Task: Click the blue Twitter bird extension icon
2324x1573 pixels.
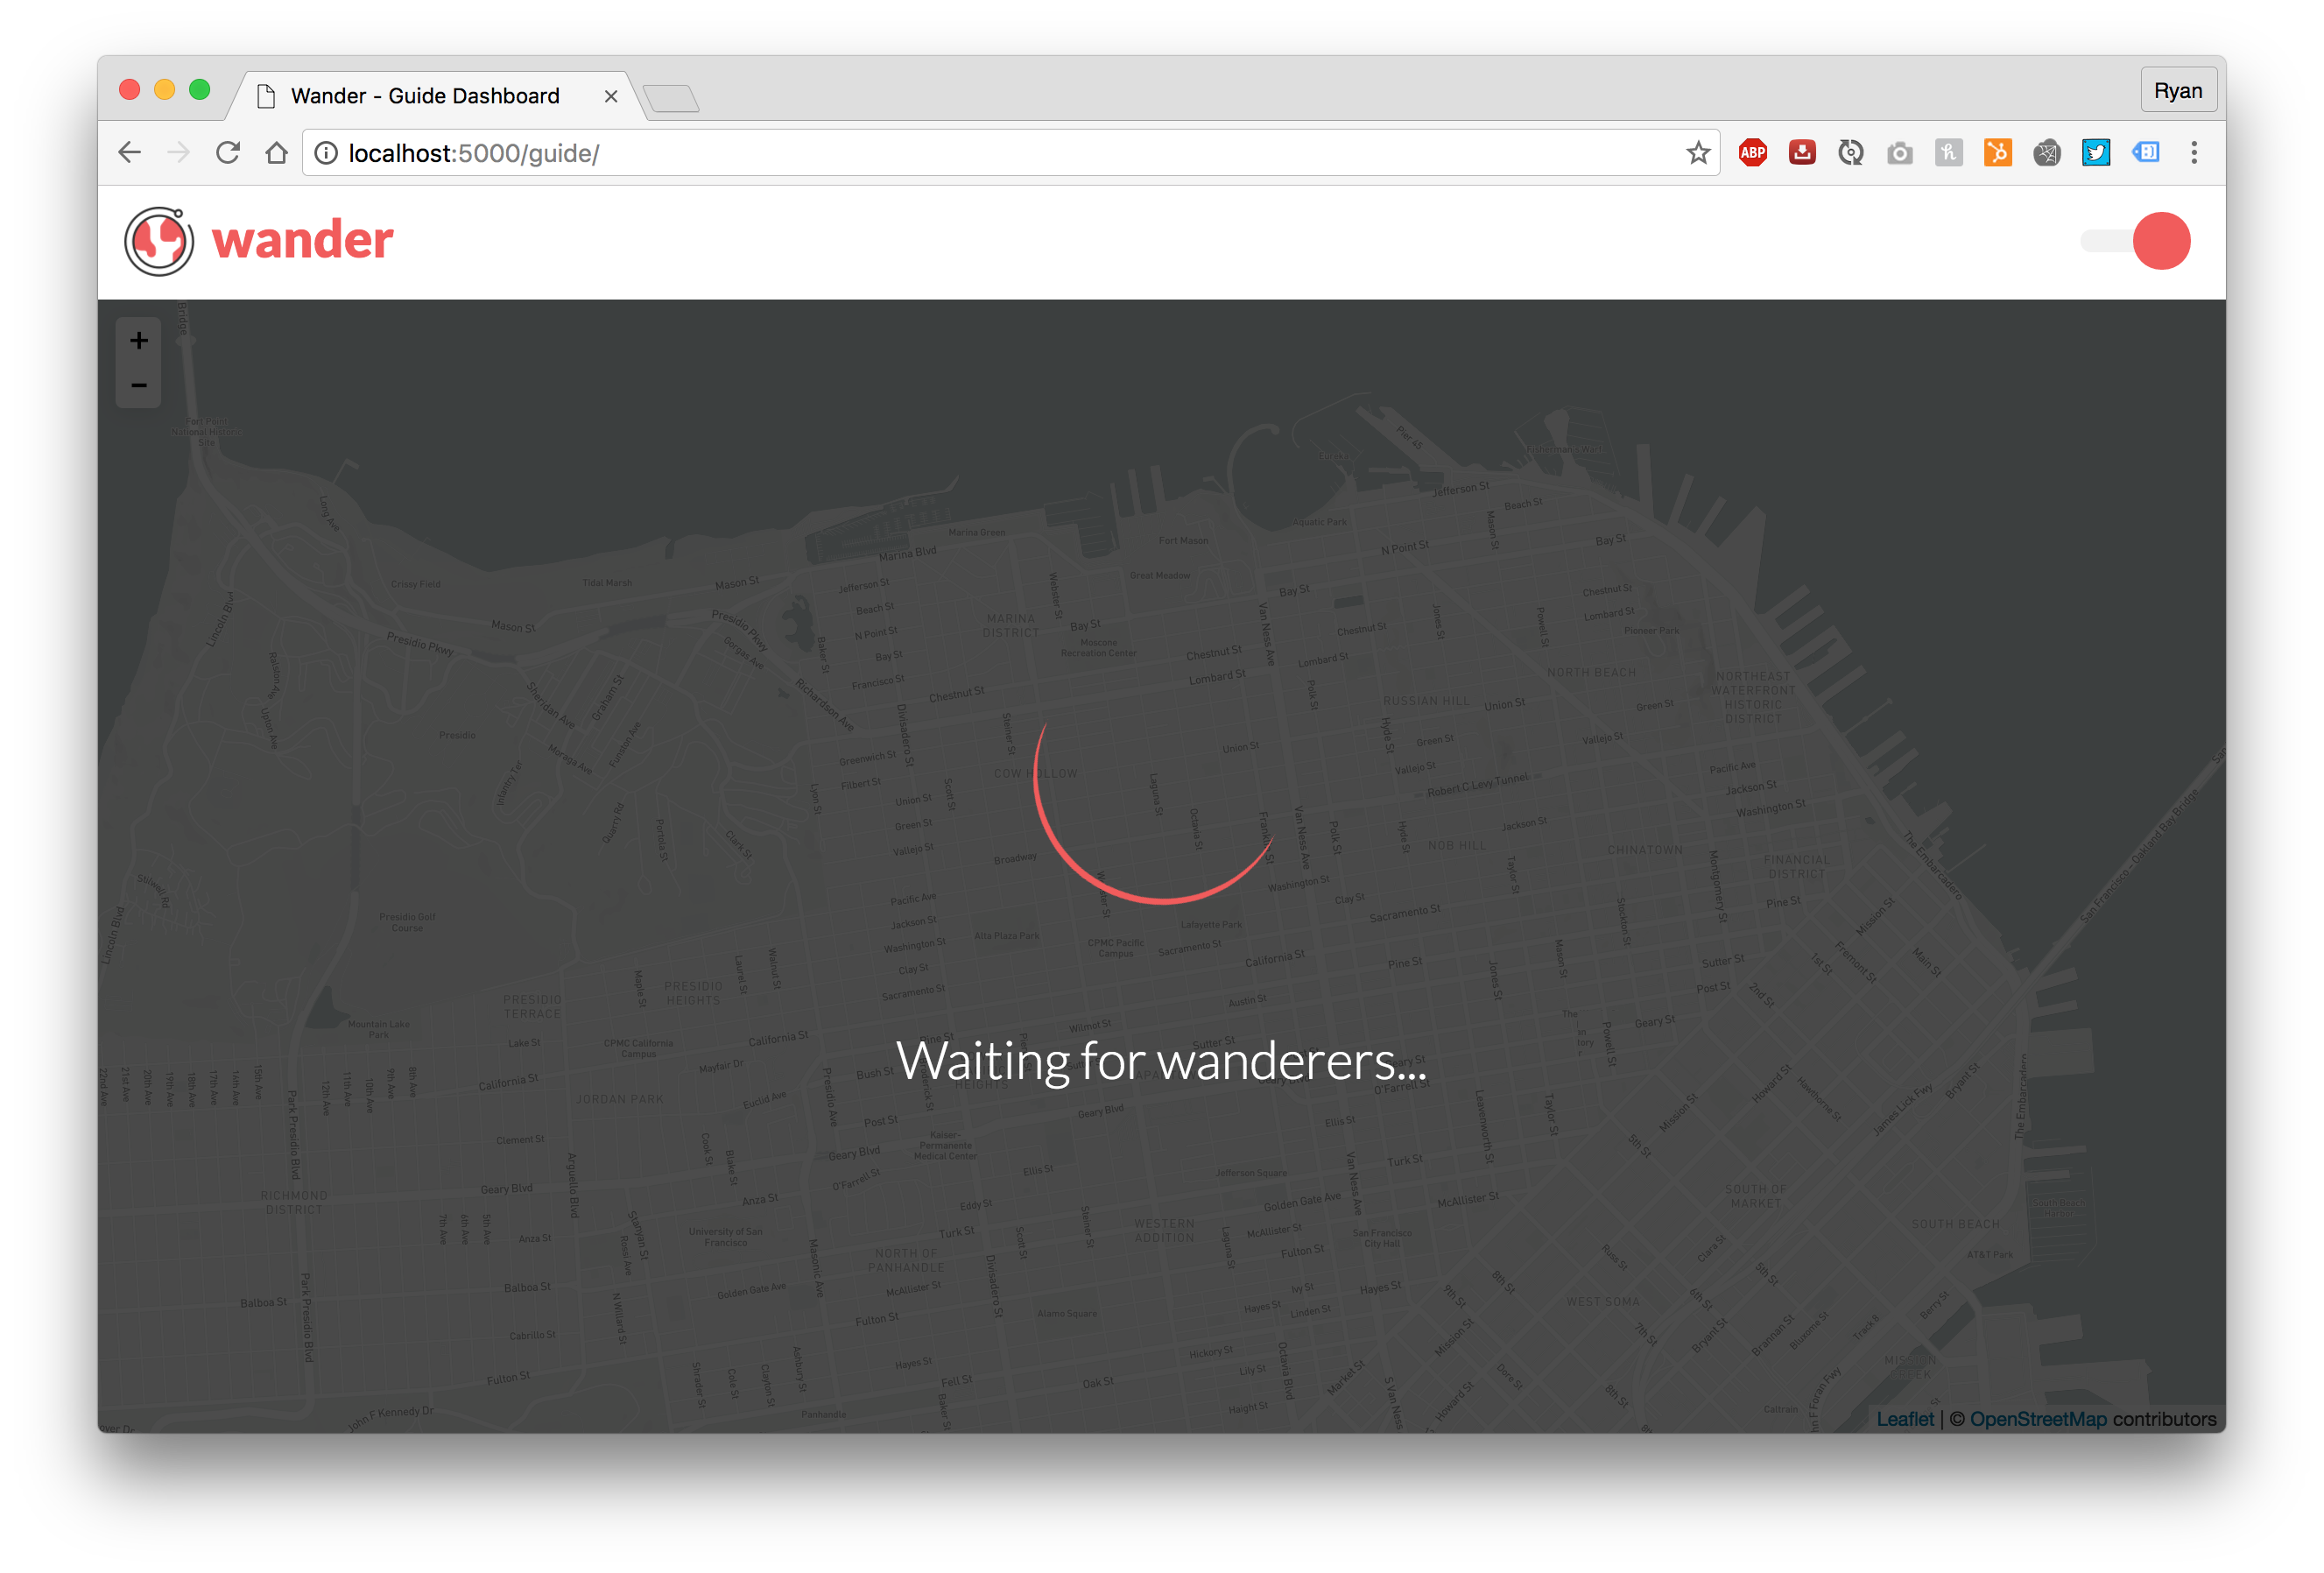Action: [2095, 153]
